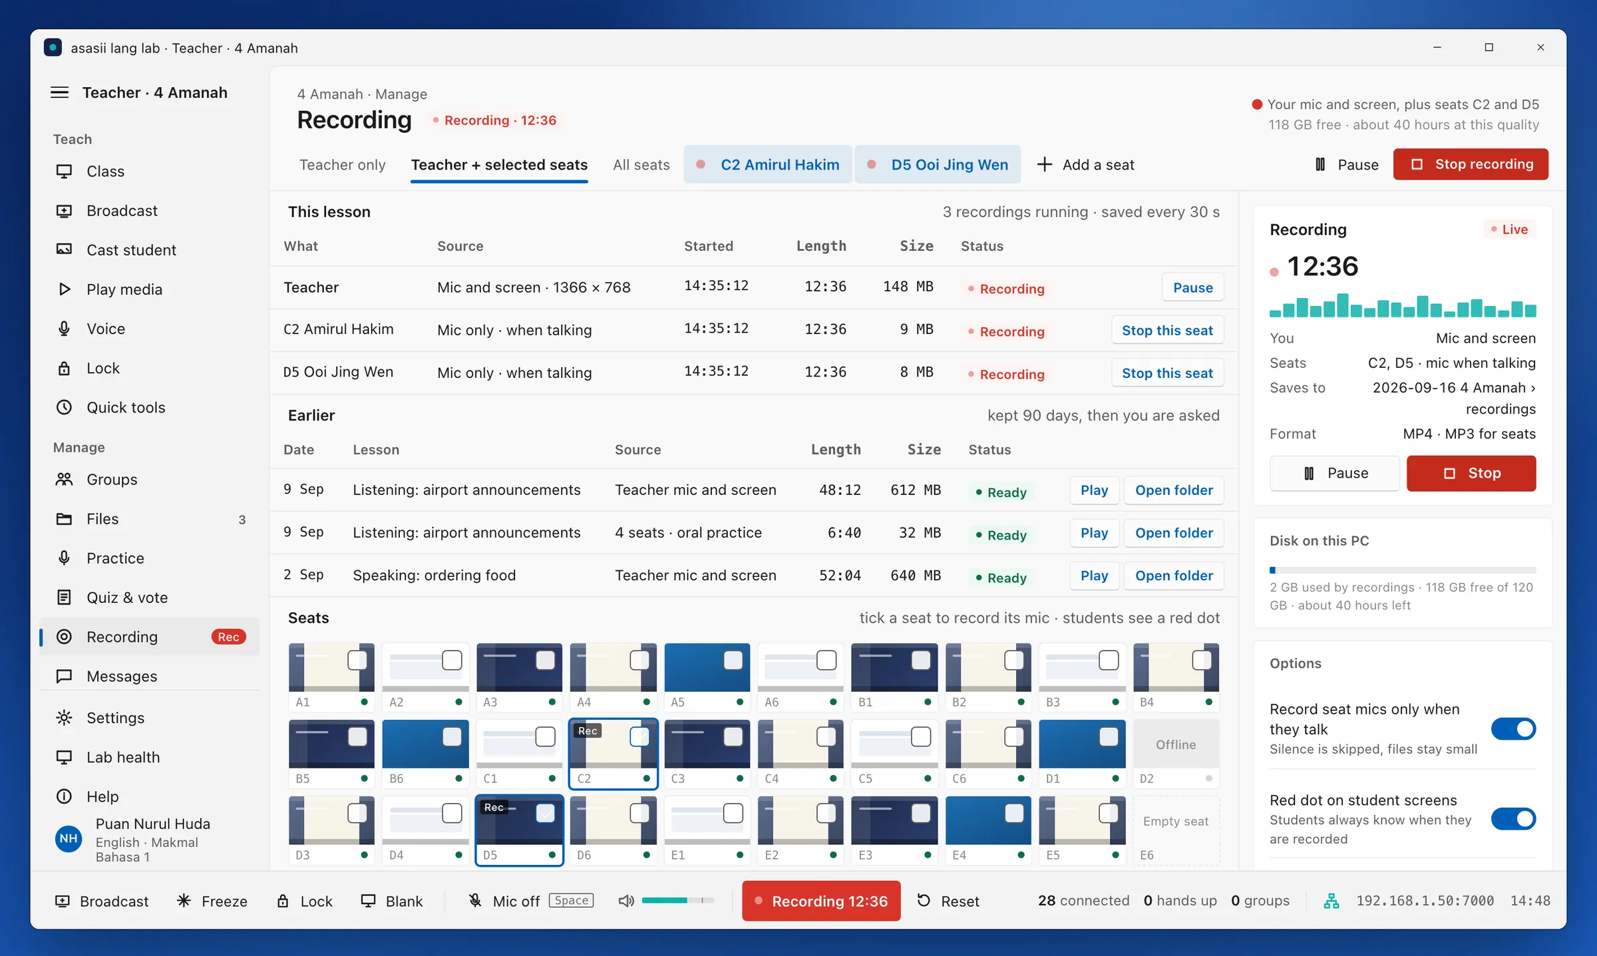Open the hamburger menu beside Teacher · 4 Amanah
The image size is (1597, 956).
(60, 92)
